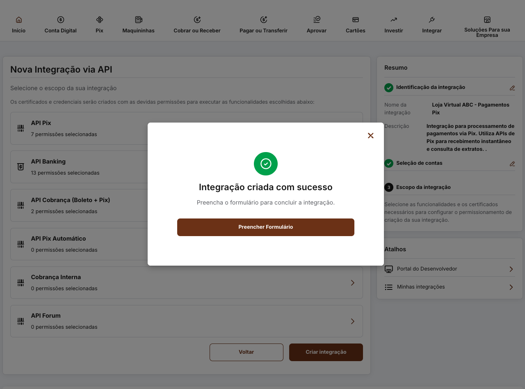Image resolution: width=525 pixels, height=389 pixels.
Task: Click the Início home icon
Action: 18,20
